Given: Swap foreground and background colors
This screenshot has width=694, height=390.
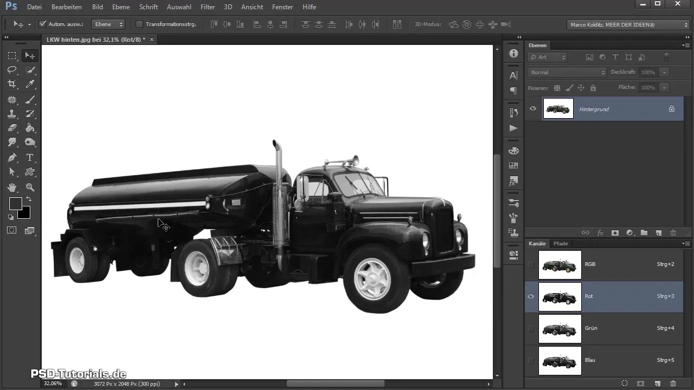Looking at the screenshot, I should (x=29, y=199).
